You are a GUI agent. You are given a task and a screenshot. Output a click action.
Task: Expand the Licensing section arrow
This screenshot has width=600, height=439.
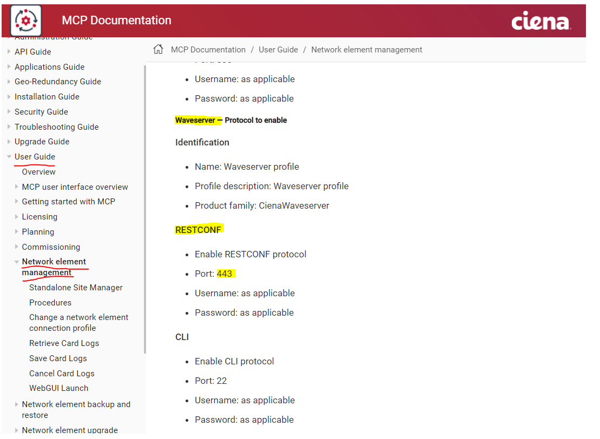point(16,217)
